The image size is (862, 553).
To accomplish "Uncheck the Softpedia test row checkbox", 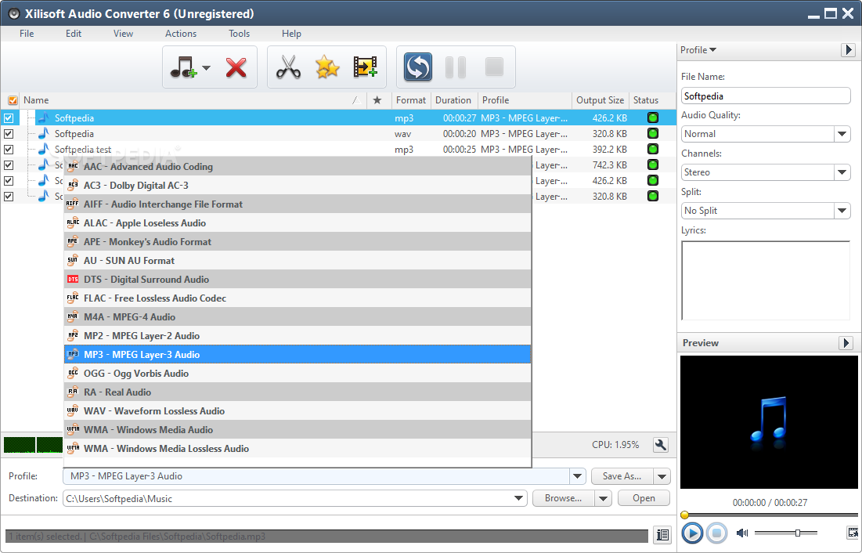I will coord(9,149).
